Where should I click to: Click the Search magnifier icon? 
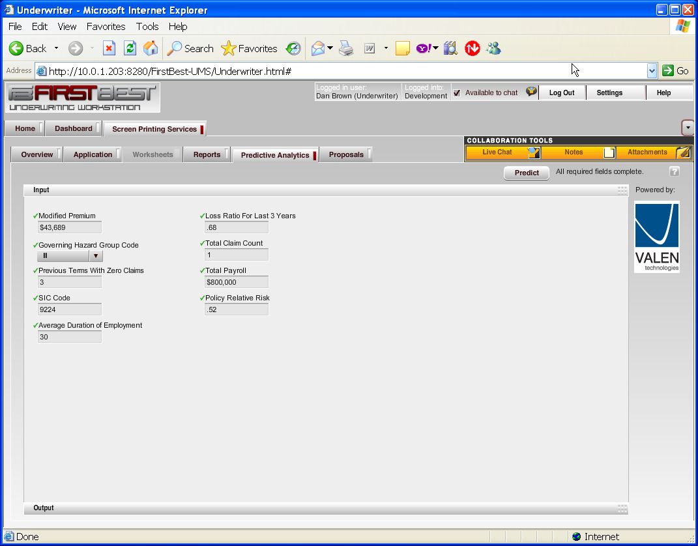coord(174,48)
